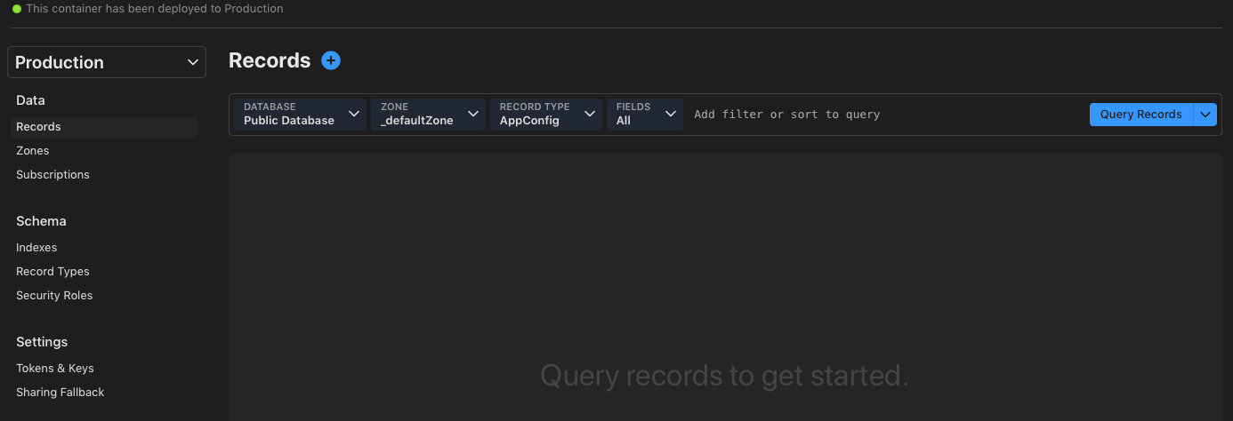Viewport: 1233px width, 421px height.
Task: Click the Query records to get started message
Action: pyautogui.click(x=724, y=376)
